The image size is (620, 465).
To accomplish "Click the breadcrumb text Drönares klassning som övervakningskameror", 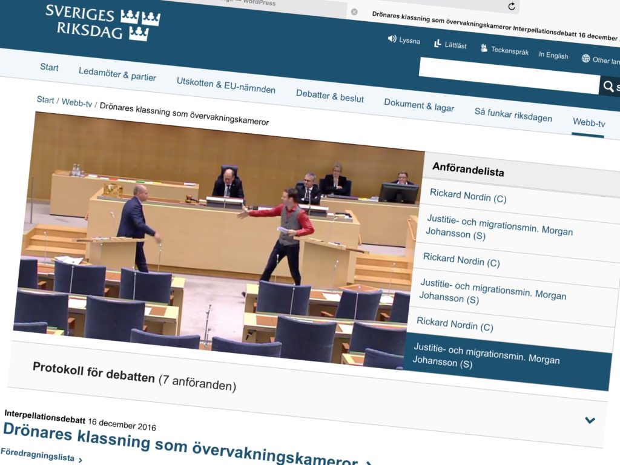I will click(x=184, y=113).
